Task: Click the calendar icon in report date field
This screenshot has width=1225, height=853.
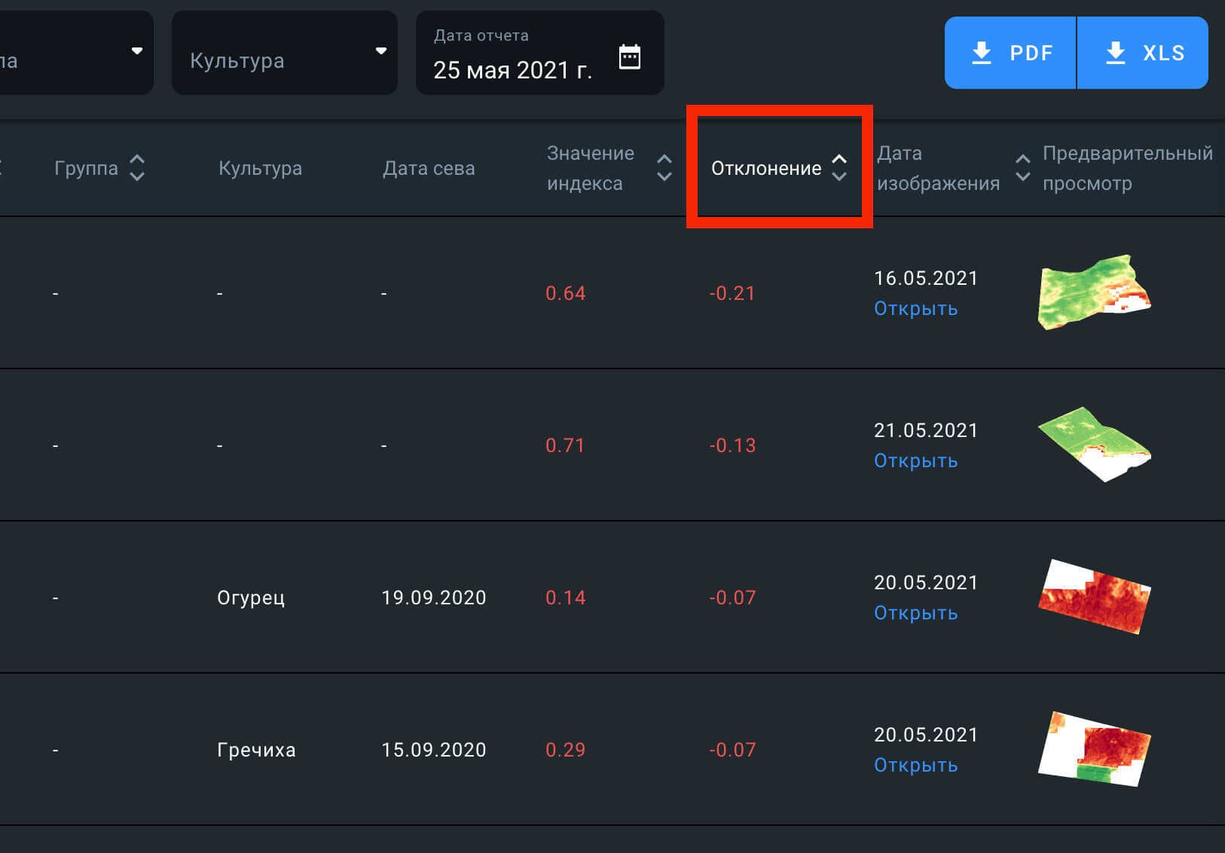Action: pos(629,57)
